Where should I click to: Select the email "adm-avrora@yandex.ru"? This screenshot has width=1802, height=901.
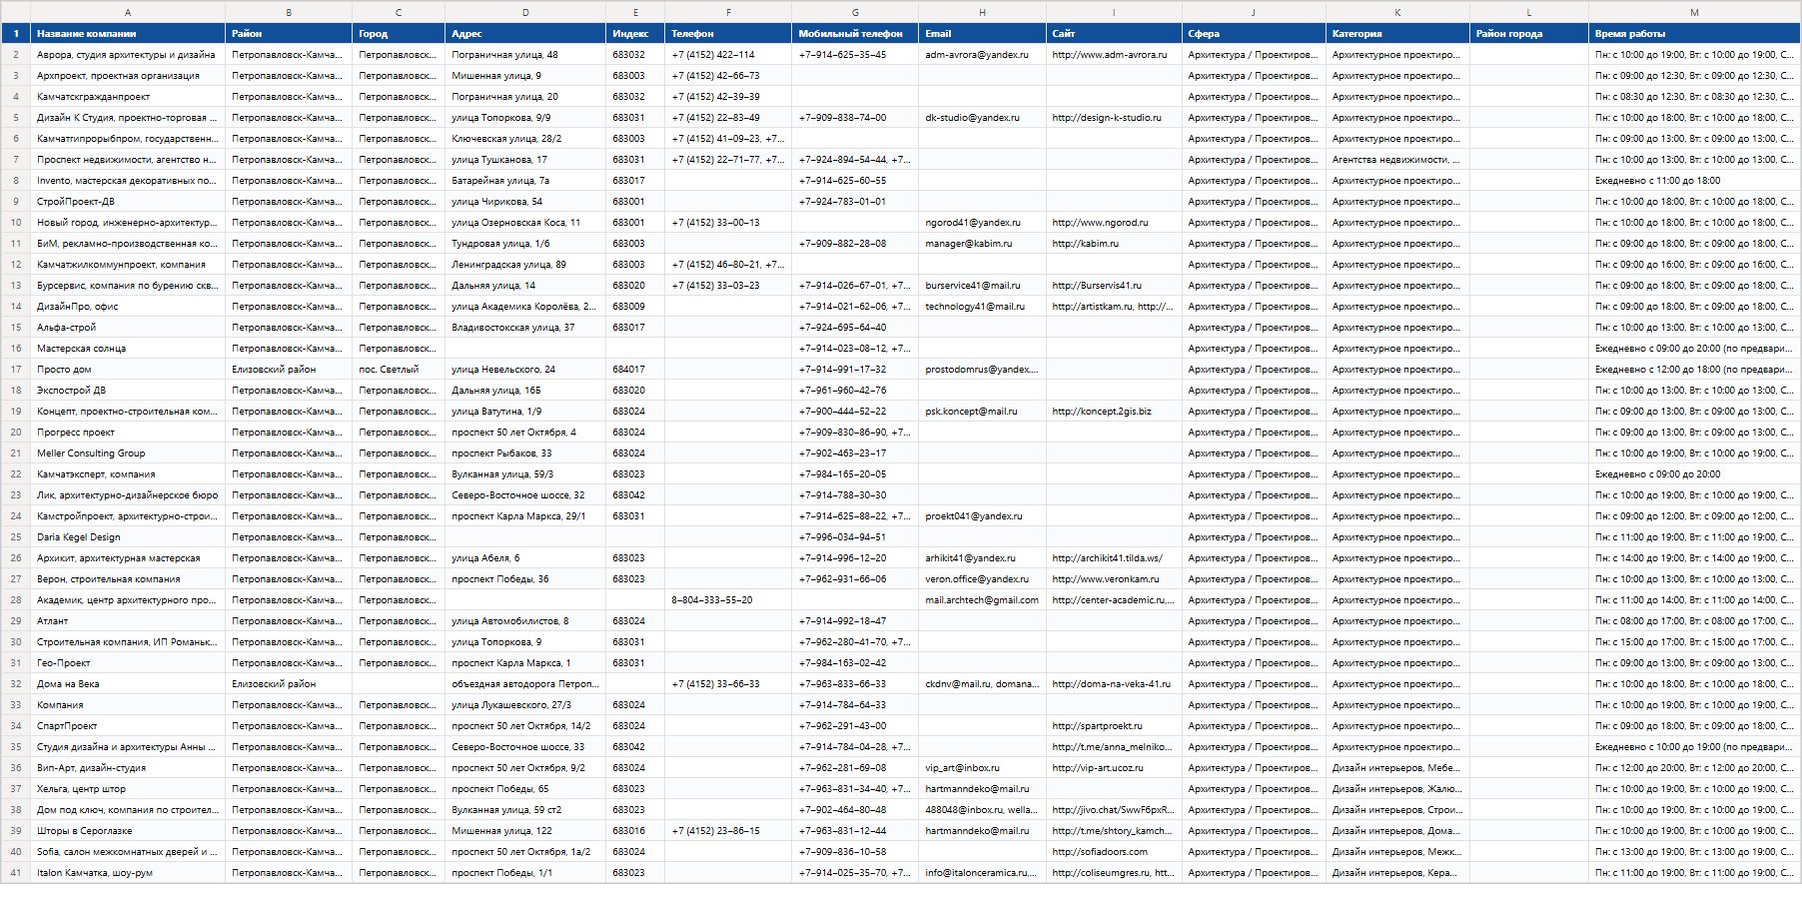(x=982, y=54)
